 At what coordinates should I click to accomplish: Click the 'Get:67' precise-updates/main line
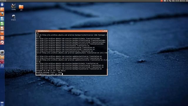coord(71,53)
